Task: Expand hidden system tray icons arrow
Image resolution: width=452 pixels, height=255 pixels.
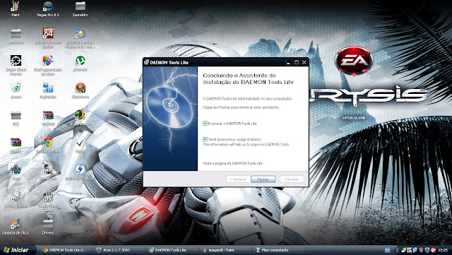Action: coord(397,250)
